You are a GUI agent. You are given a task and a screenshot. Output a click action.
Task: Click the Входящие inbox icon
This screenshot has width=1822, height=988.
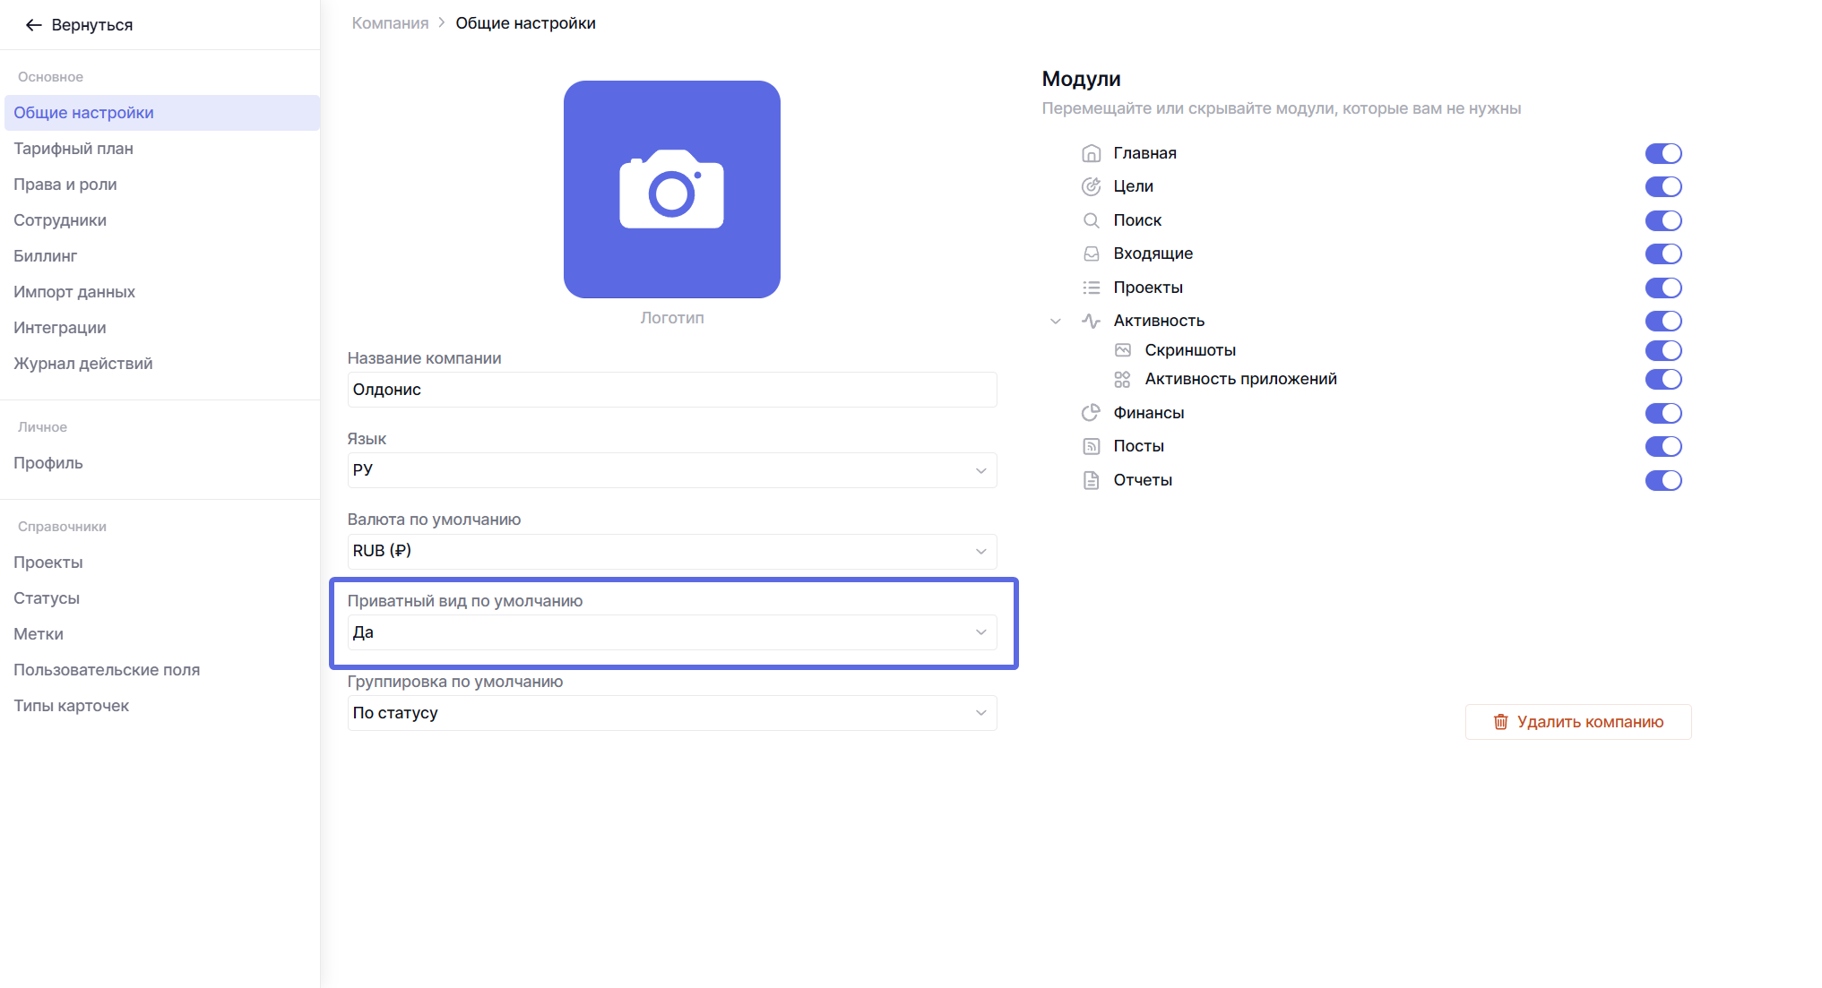point(1091,253)
